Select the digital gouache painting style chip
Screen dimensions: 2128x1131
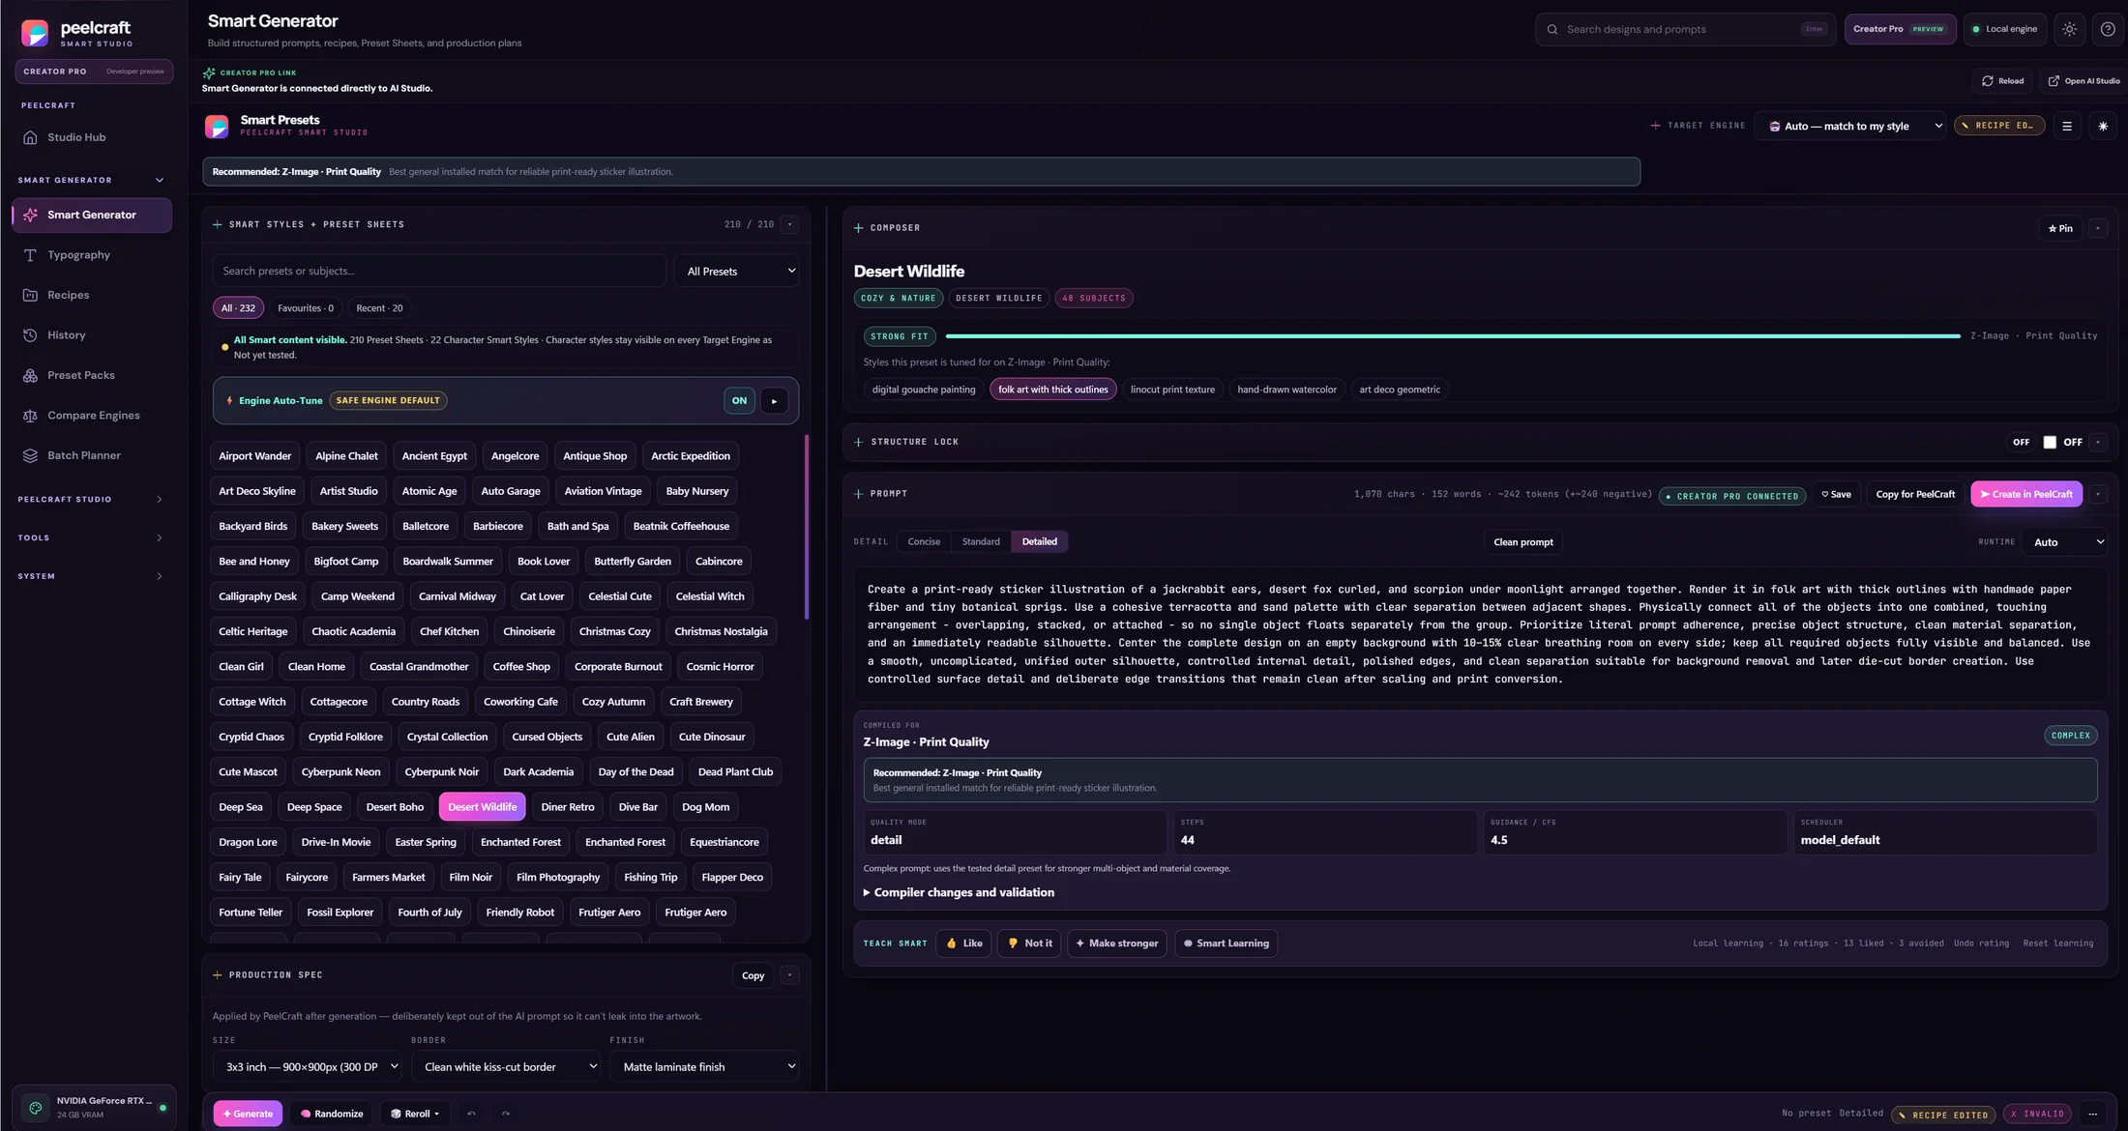point(924,390)
